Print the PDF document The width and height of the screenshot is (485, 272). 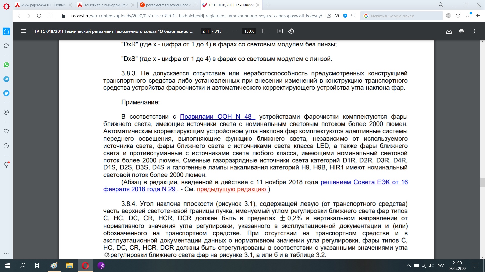[462, 31]
